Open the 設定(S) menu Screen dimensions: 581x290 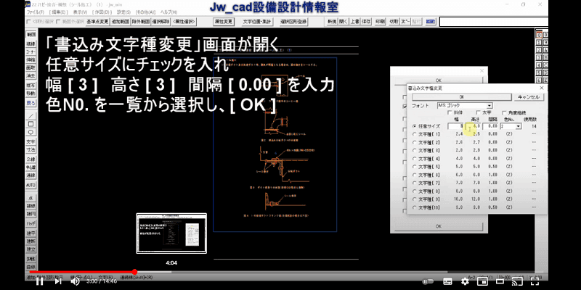pyautogui.click(x=123, y=12)
